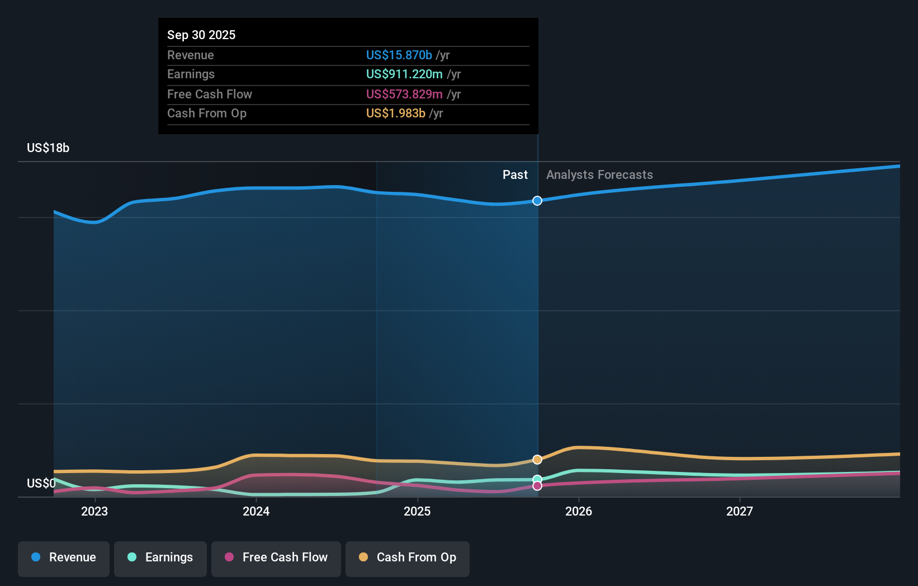This screenshot has width=918, height=586.
Task: Switch to the Analysts Forecasts section
Action: (x=599, y=174)
